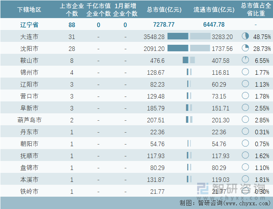Click the 抚顺市 row label
Screen dimensions: 273x209
point(29,156)
